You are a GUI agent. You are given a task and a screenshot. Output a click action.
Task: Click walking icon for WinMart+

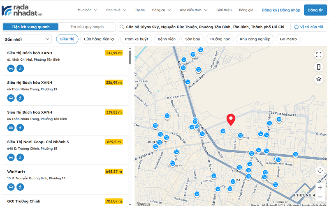tap(20, 187)
